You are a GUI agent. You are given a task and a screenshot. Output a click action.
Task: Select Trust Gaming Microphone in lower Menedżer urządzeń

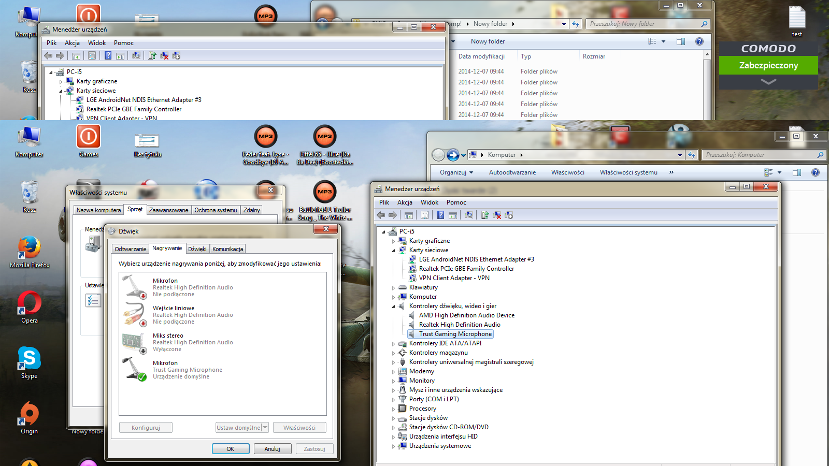tap(455, 334)
